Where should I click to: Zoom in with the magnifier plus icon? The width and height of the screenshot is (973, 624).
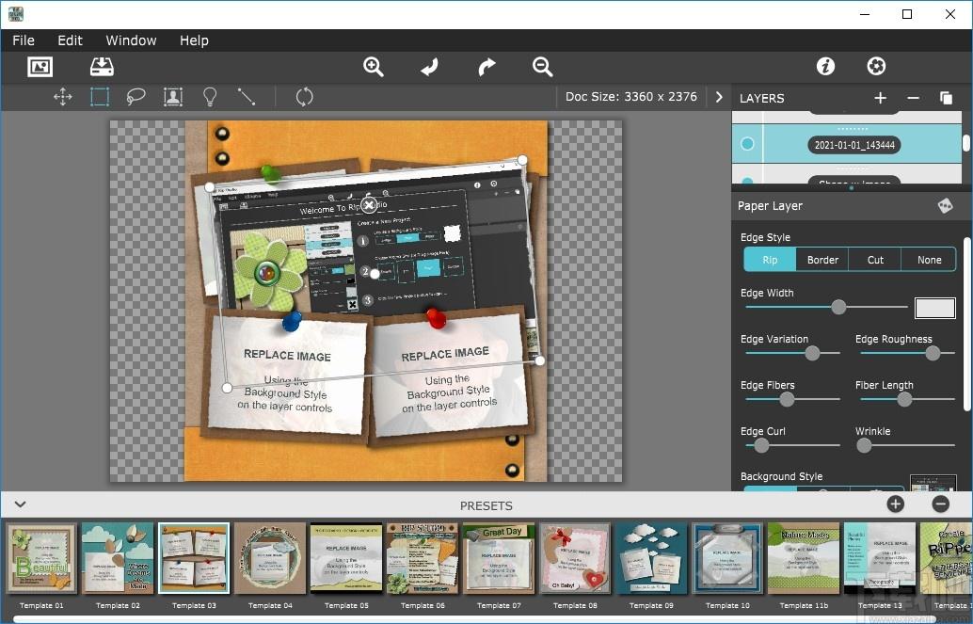373,67
